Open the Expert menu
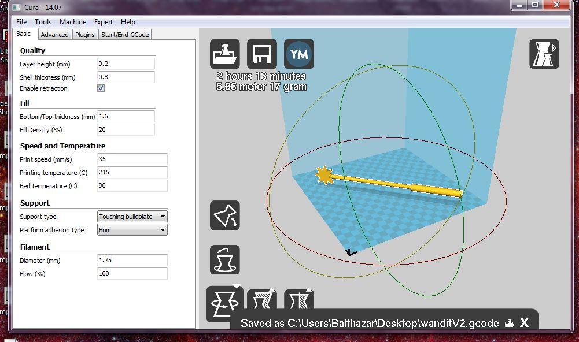579x342 pixels. (x=104, y=22)
